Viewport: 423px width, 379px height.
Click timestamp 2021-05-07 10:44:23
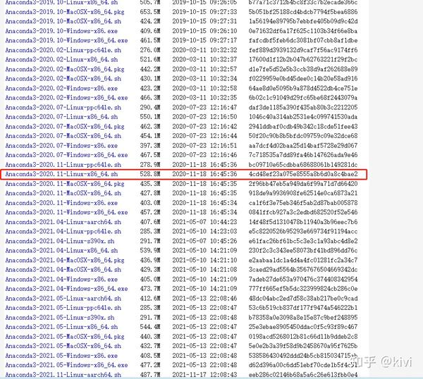click(204, 222)
